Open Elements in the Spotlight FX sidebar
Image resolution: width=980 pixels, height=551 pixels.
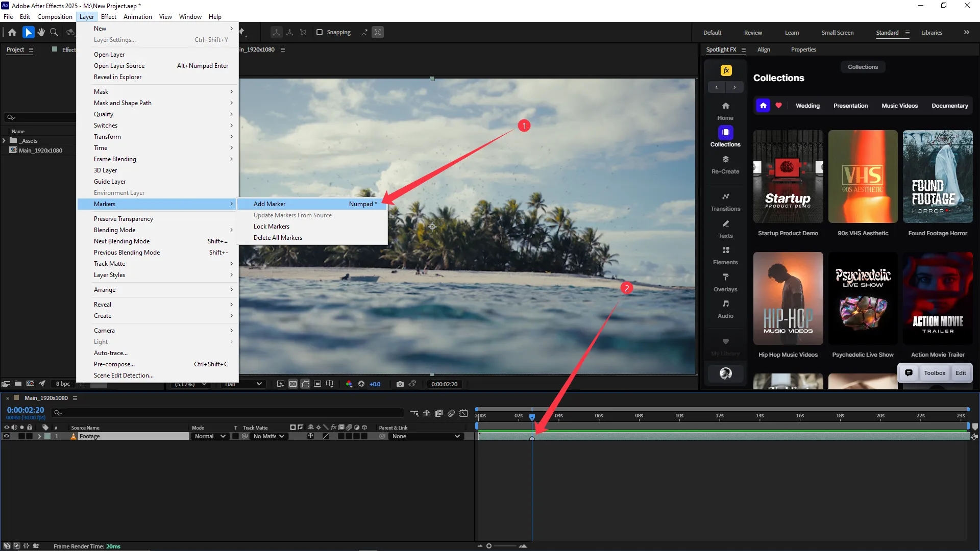coord(725,256)
